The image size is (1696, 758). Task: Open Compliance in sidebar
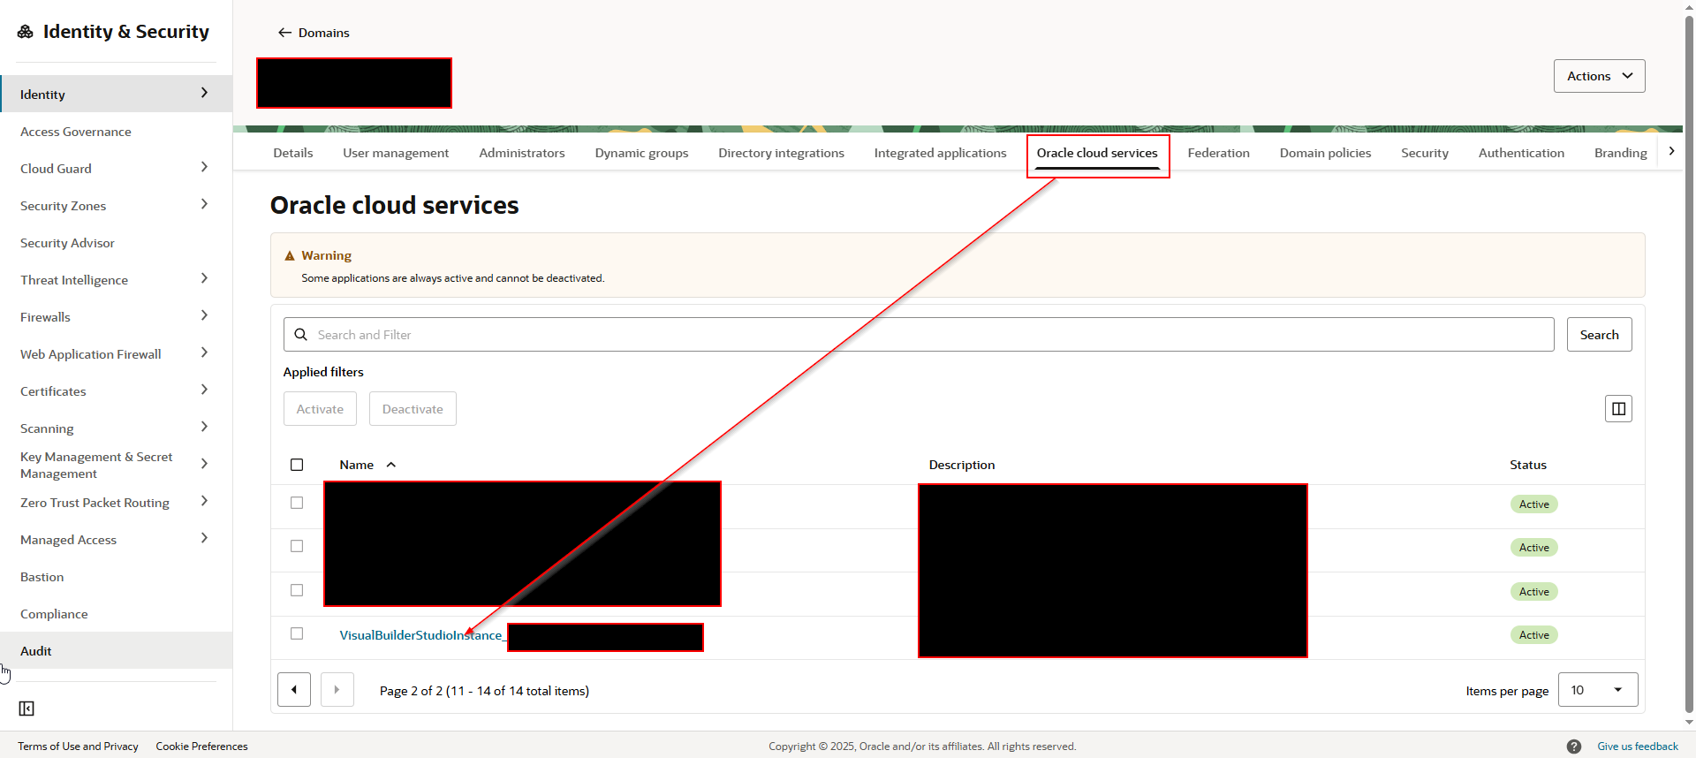coord(54,614)
